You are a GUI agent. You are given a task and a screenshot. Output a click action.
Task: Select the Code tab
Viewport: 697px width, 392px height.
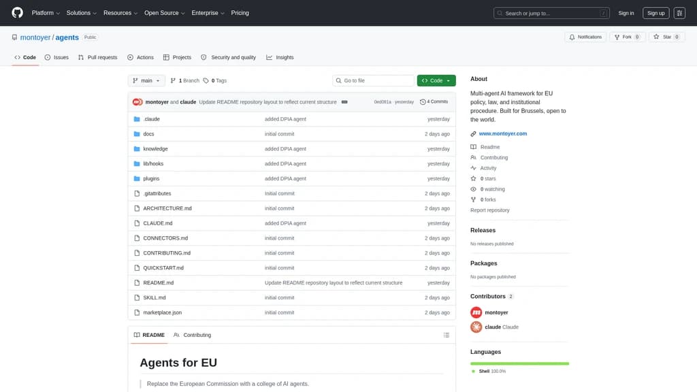pyautogui.click(x=25, y=57)
